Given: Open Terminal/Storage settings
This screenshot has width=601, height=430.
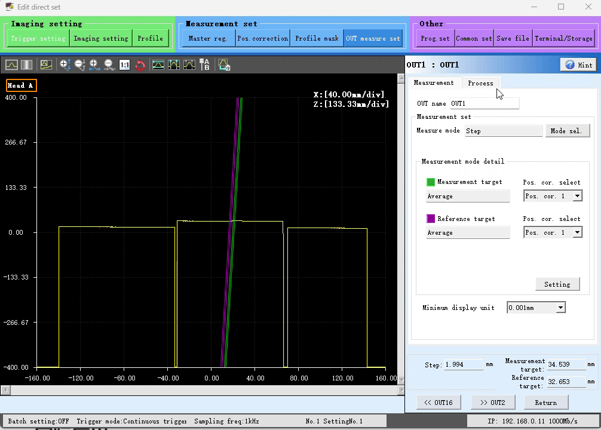Looking at the screenshot, I should (564, 38).
